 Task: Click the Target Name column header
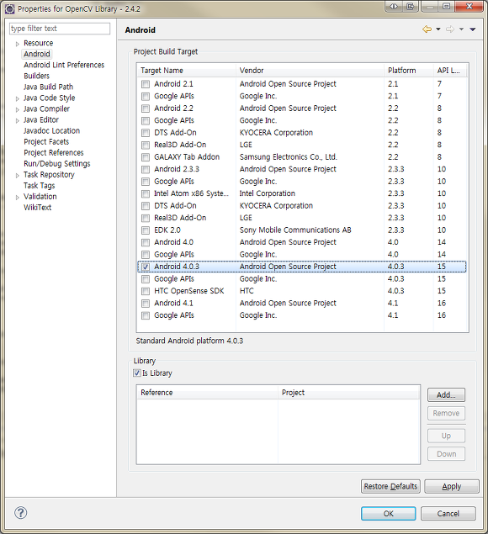click(x=186, y=70)
